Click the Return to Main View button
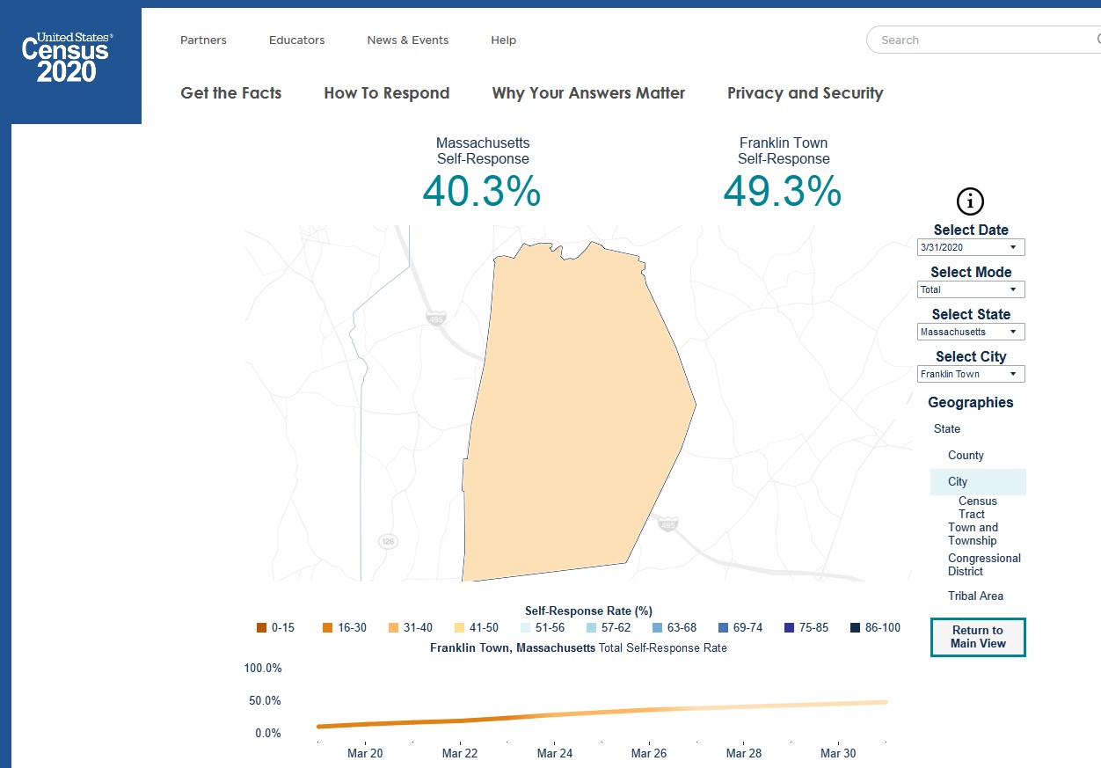Image resolution: width=1101 pixels, height=768 pixels. point(978,637)
